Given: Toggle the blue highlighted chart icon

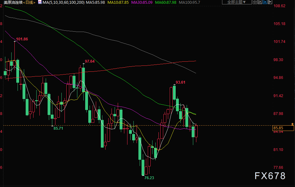Looking at the screenshot, I should [265, 2].
